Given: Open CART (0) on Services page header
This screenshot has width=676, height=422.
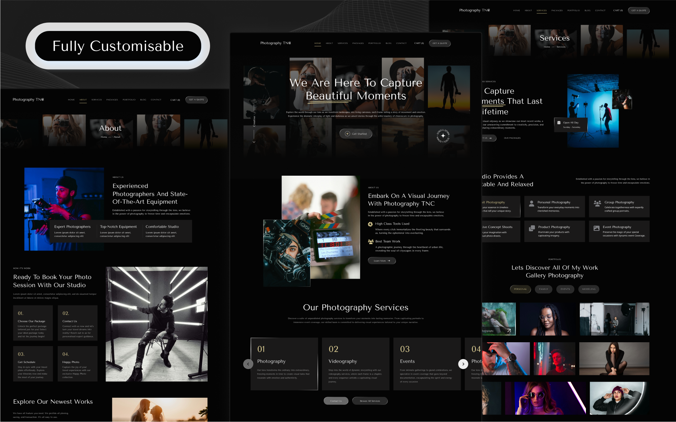Looking at the screenshot, I should click(x=618, y=11).
